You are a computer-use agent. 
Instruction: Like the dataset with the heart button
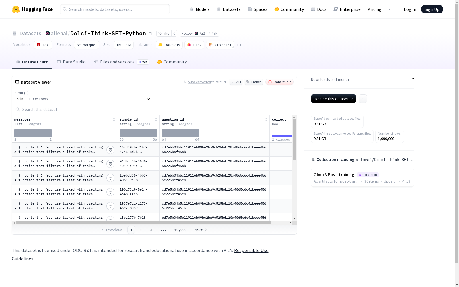[x=164, y=33]
